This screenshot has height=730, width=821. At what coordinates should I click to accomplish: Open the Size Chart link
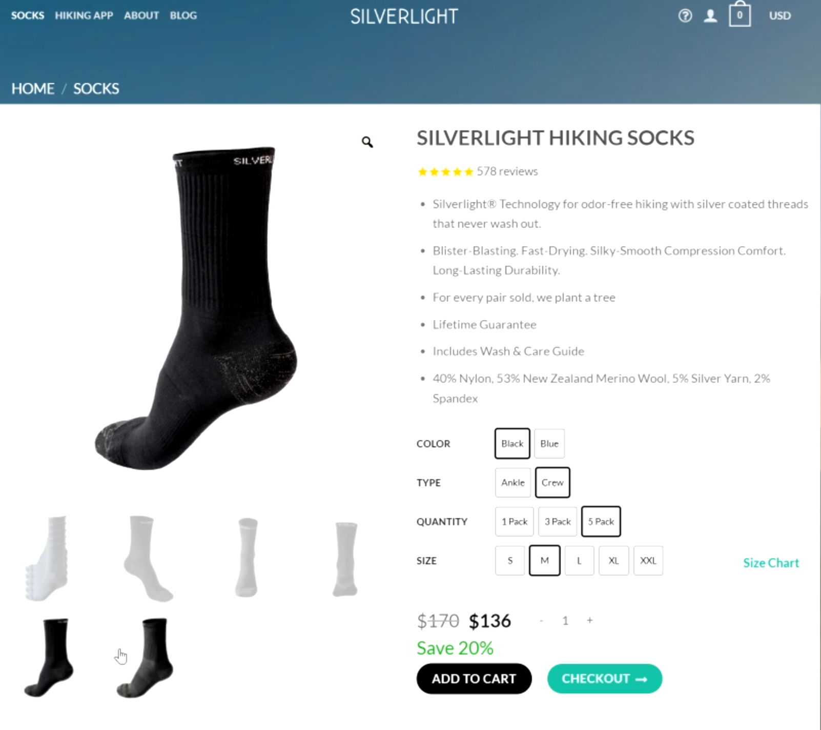coord(771,563)
